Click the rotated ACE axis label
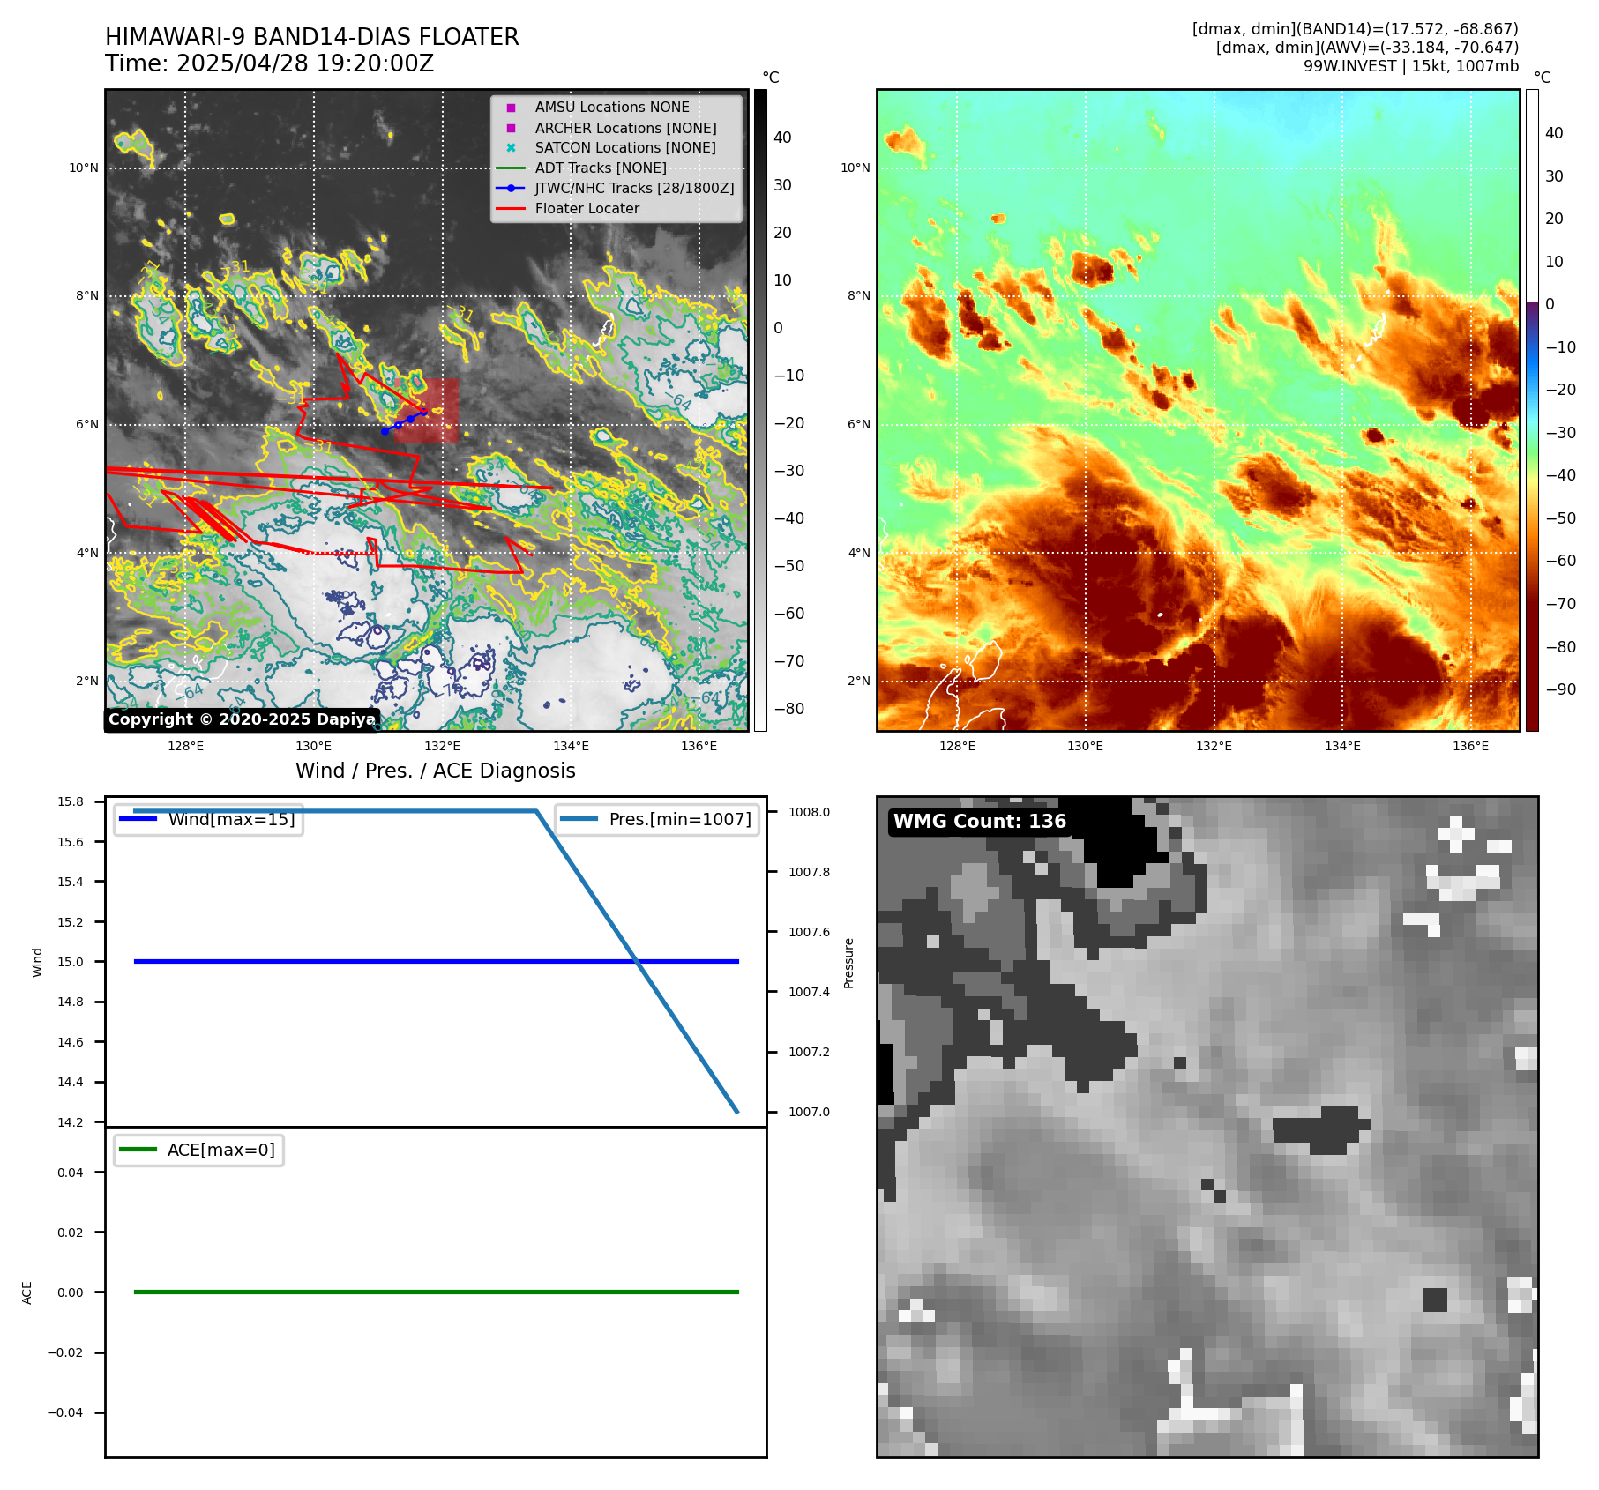This screenshot has height=1490, width=1599. pos(26,1293)
